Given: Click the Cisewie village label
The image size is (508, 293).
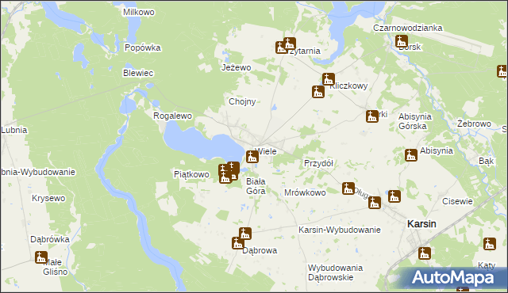Looking at the screenshot, I should (457, 202).
